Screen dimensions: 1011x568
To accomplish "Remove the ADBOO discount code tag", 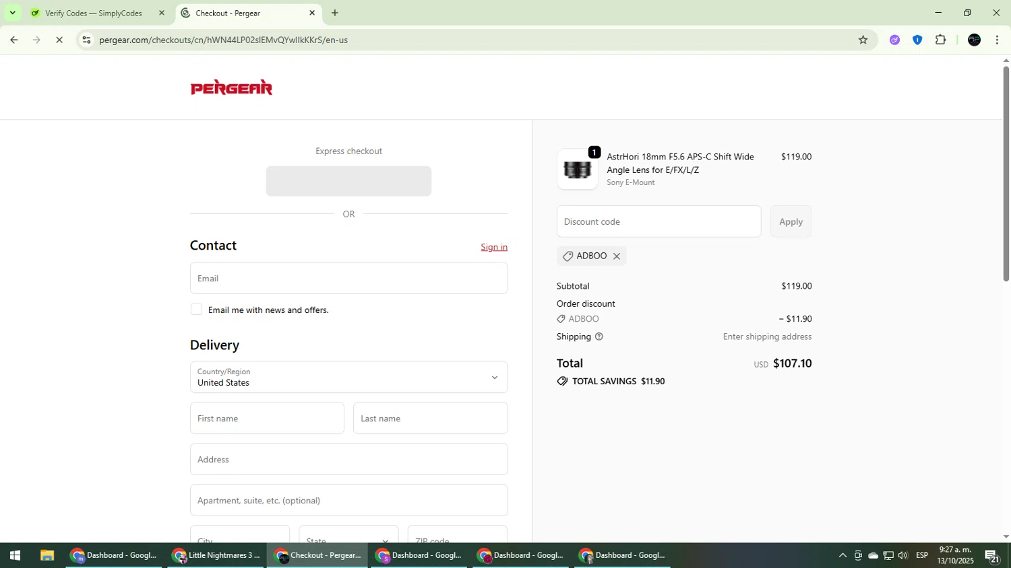I will coord(616,256).
